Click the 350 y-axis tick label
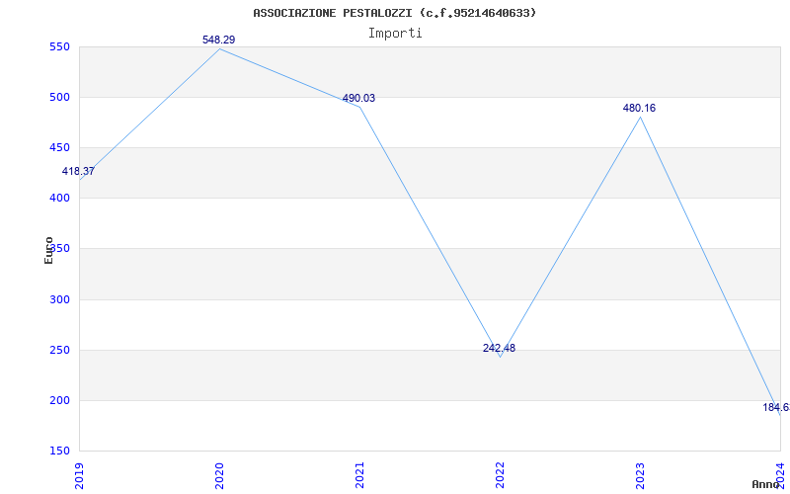790x494 pixels. point(59,249)
